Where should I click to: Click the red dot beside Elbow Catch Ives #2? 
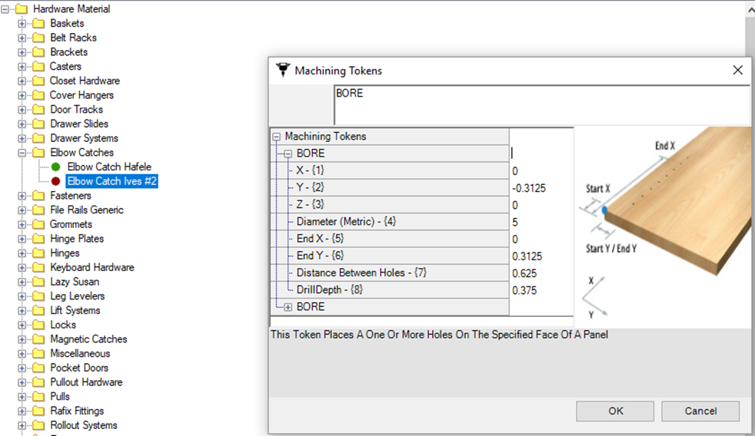coord(55,181)
